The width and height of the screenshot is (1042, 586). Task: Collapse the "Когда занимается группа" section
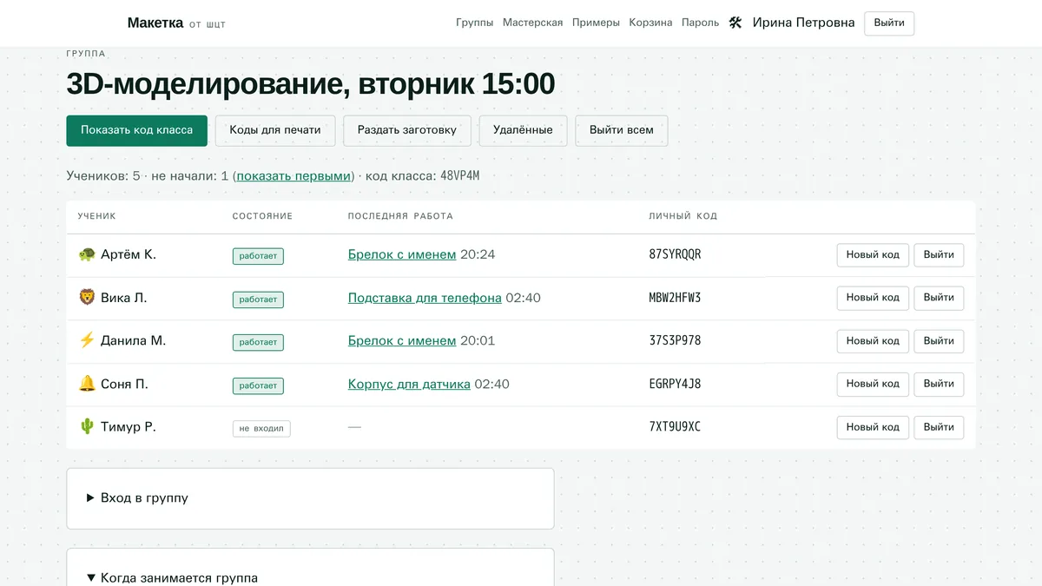click(172, 577)
